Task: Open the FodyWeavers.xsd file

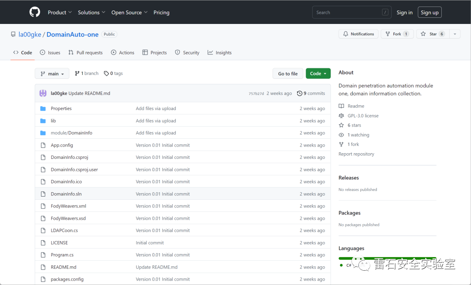Action: [68, 218]
